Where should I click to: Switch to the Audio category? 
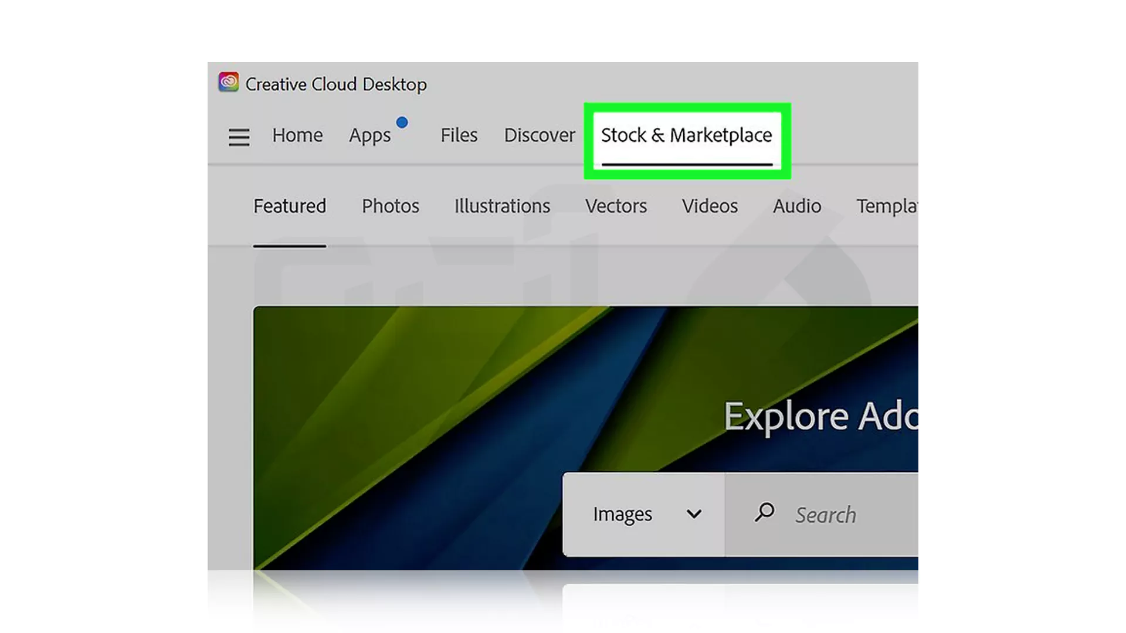point(797,206)
